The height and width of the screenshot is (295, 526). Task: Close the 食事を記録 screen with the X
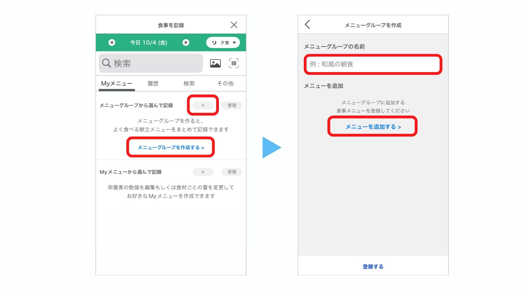(x=234, y=25)
